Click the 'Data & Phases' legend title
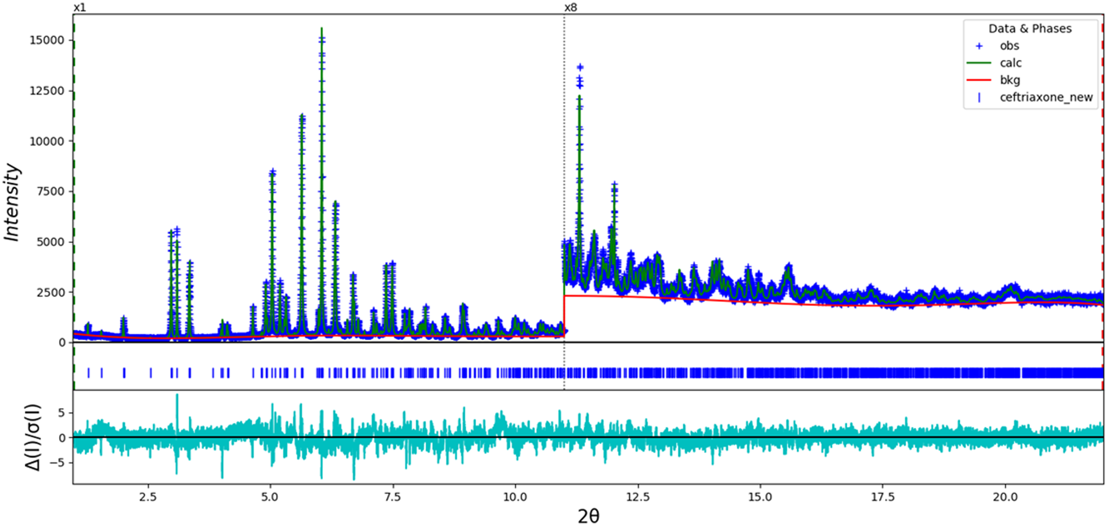The width and height of the screenshot is (1108, 526). (x=1029, y=29)
